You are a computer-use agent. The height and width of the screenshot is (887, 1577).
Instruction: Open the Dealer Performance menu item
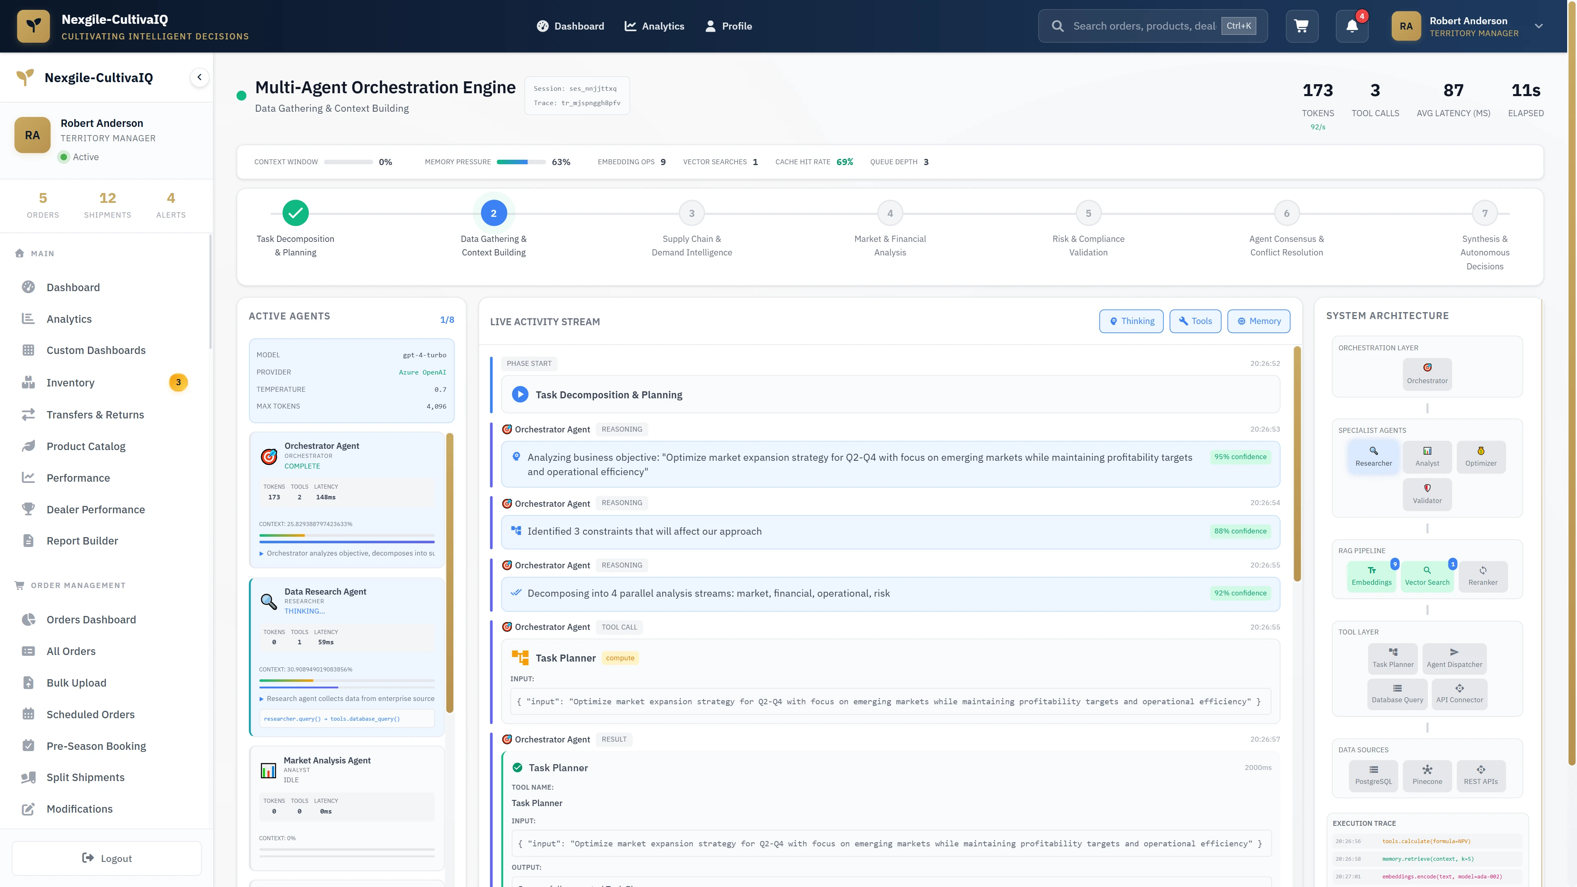(x=96, y=509)
